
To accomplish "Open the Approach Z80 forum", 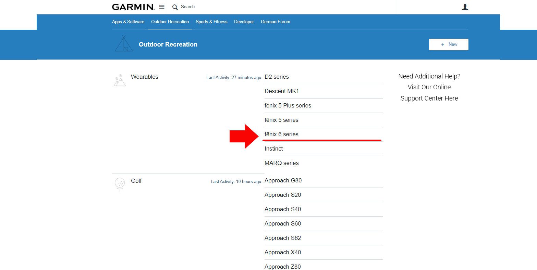I will pos(283,267).
